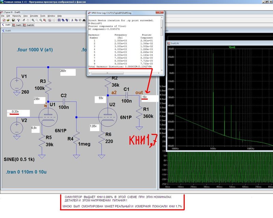Click the Tile Windows toolbar icon
Viewport: 273px width, 218px height.
coord(59,20)
